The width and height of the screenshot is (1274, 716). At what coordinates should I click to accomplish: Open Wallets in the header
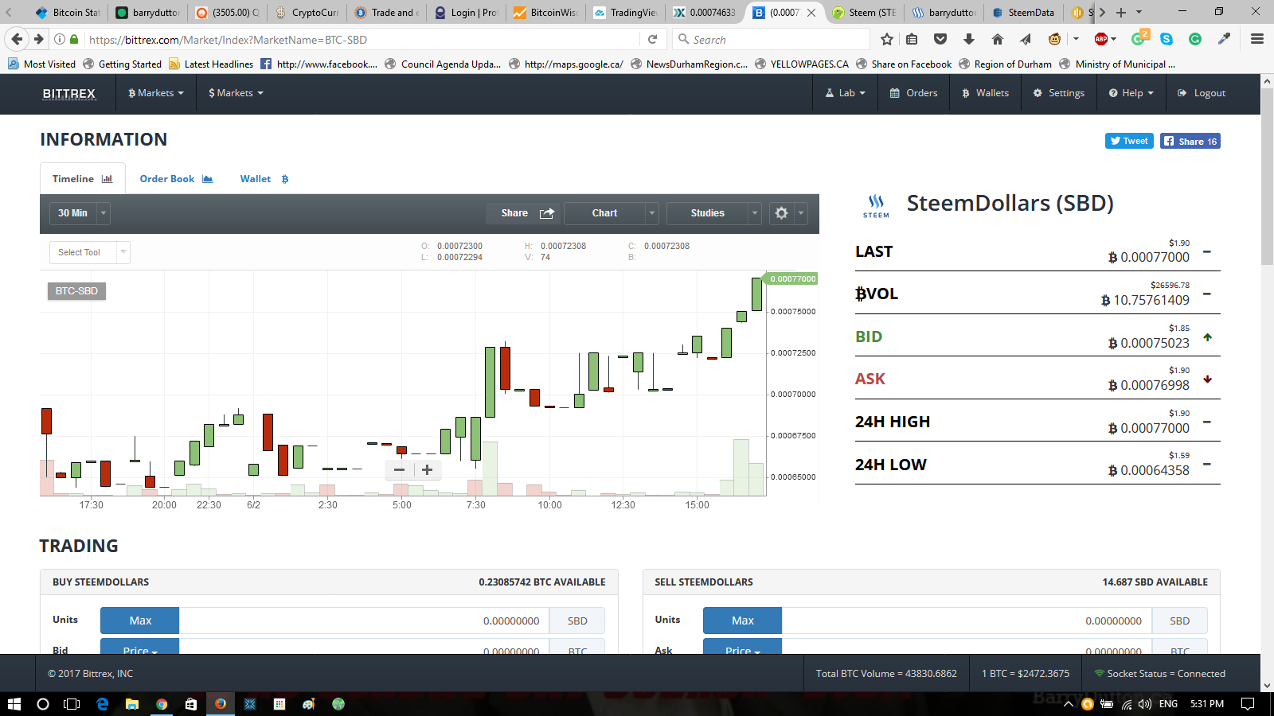(985, 93)
